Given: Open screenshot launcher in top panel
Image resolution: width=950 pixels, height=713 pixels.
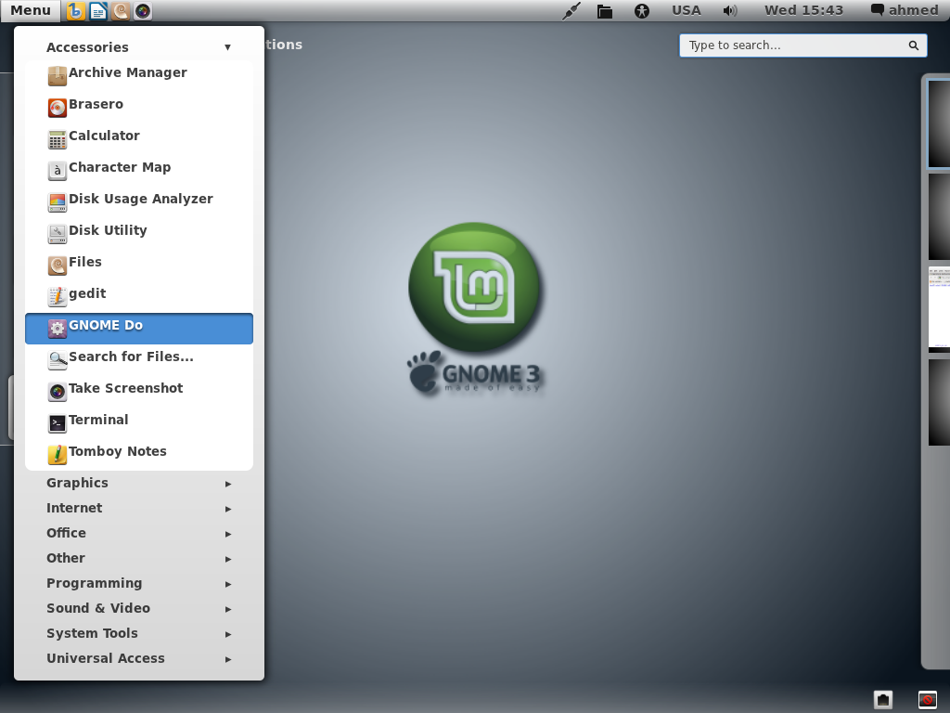Looking at the screenshot, I should (143, 11).
